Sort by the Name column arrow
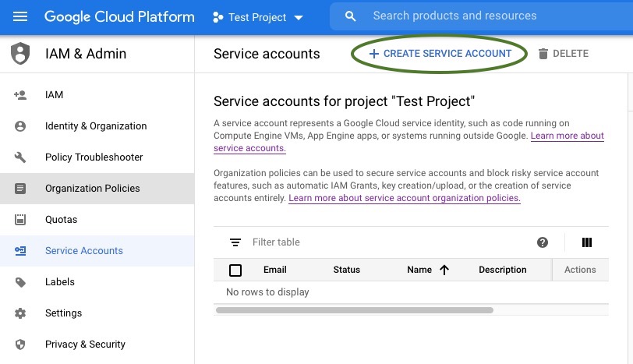The image size is (633, 364). pyautogui.click(x=444, y=270)
